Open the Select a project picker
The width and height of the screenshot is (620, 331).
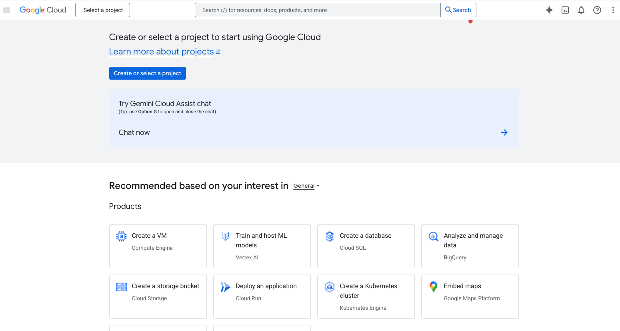click(103, 10)
